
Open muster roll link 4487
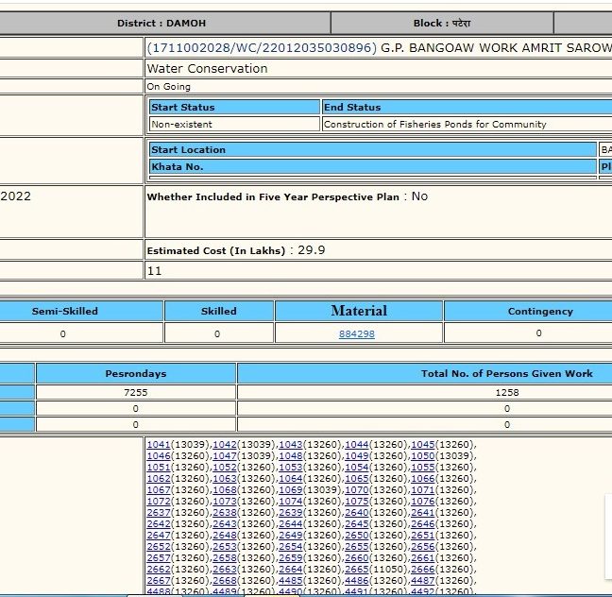(x=423, y=580)
